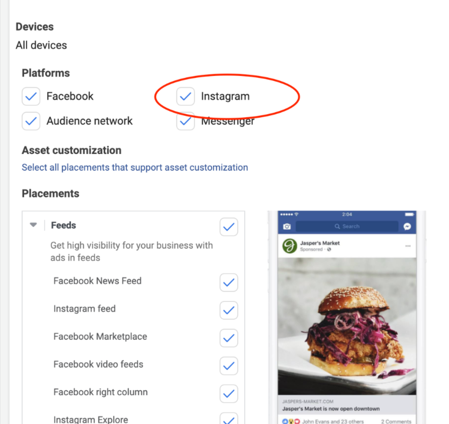Collapse the Feeds section arrow
Viewport: 449px width, 424px height.
[x=33, y=225]
